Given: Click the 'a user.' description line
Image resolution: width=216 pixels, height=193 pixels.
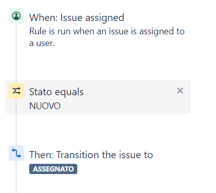Looking at the screenshot, I should click(42, 44).
